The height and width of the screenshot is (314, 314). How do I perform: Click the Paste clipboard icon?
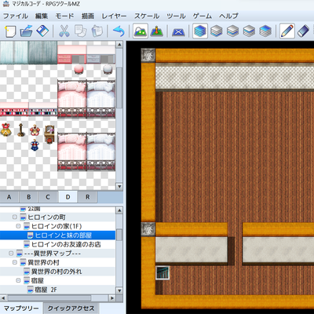(97, 31)
